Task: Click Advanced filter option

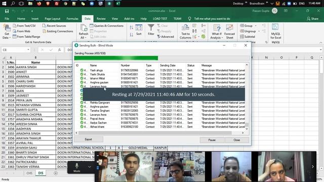Action: (x=166, y=36)
